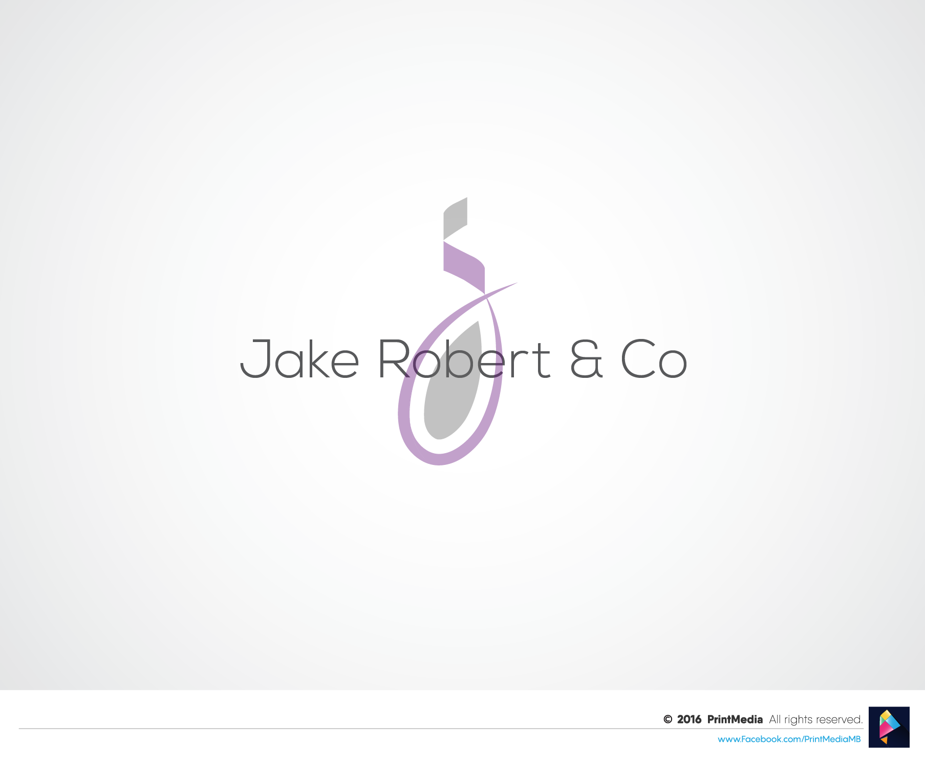
Task: Click the All rights reserved text
Action: click(x=815, y=719)
